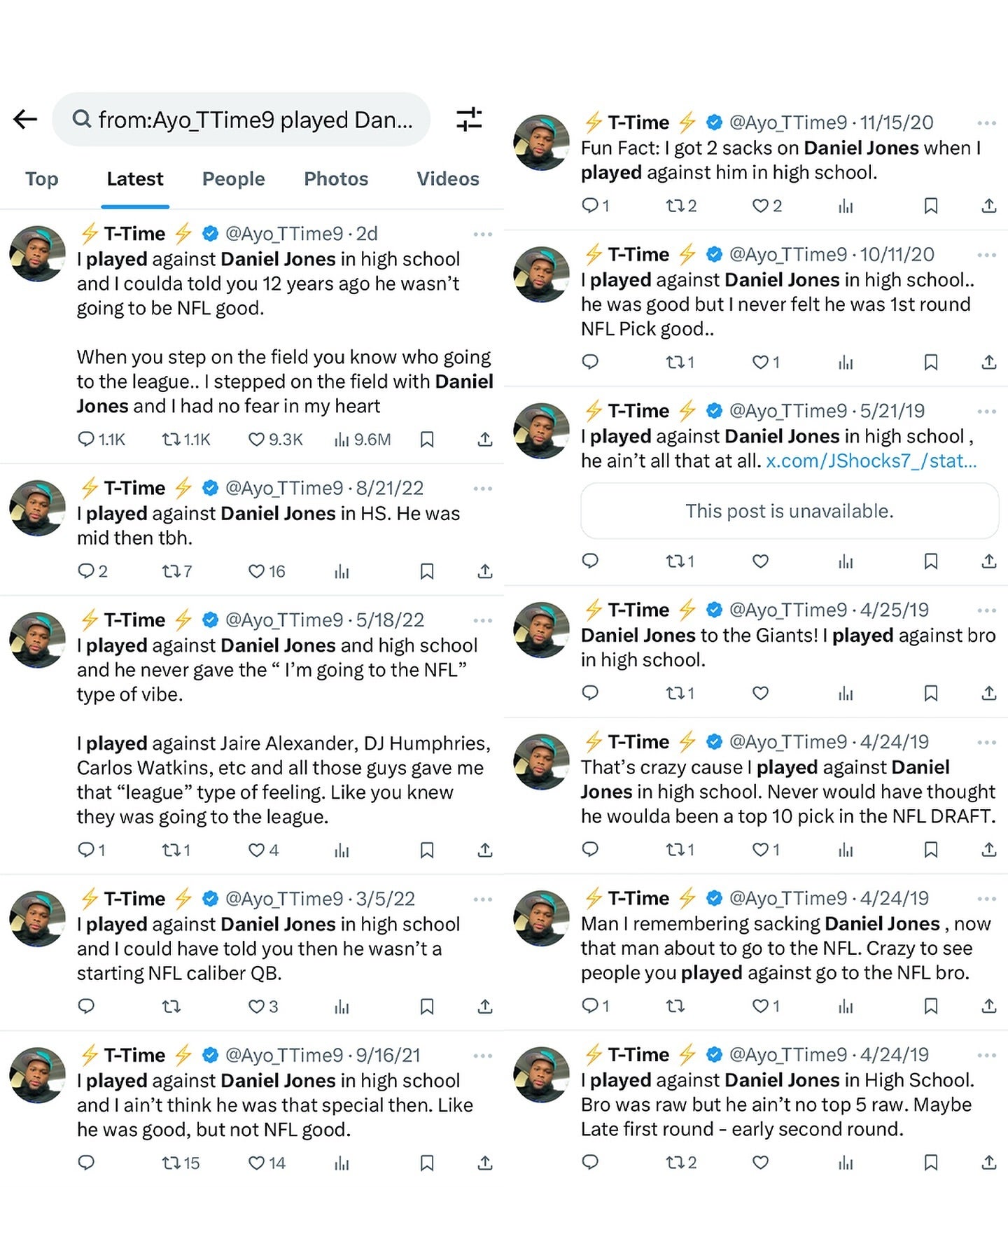Open more options on 3/5/22 tweet
Screen dimensions: 1008x1260
click(x=482, y=899)
